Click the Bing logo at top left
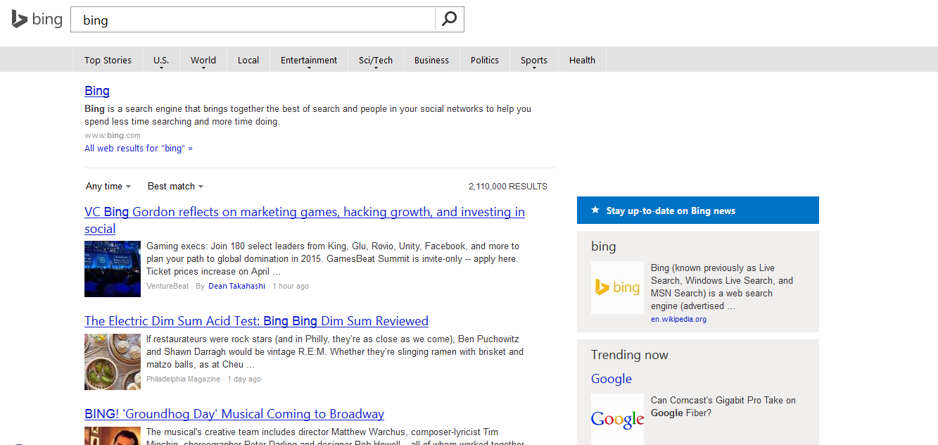Image resolution: width=938 pixels, height=445 pixels. 35,19
